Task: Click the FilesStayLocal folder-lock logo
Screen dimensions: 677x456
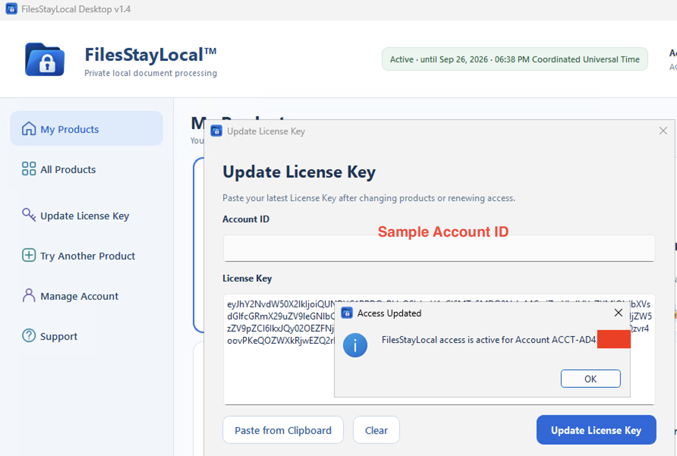Action: point(45,60)
